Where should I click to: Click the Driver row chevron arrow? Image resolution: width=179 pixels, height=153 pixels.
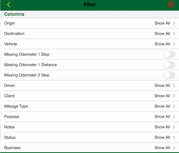(174, 85)
